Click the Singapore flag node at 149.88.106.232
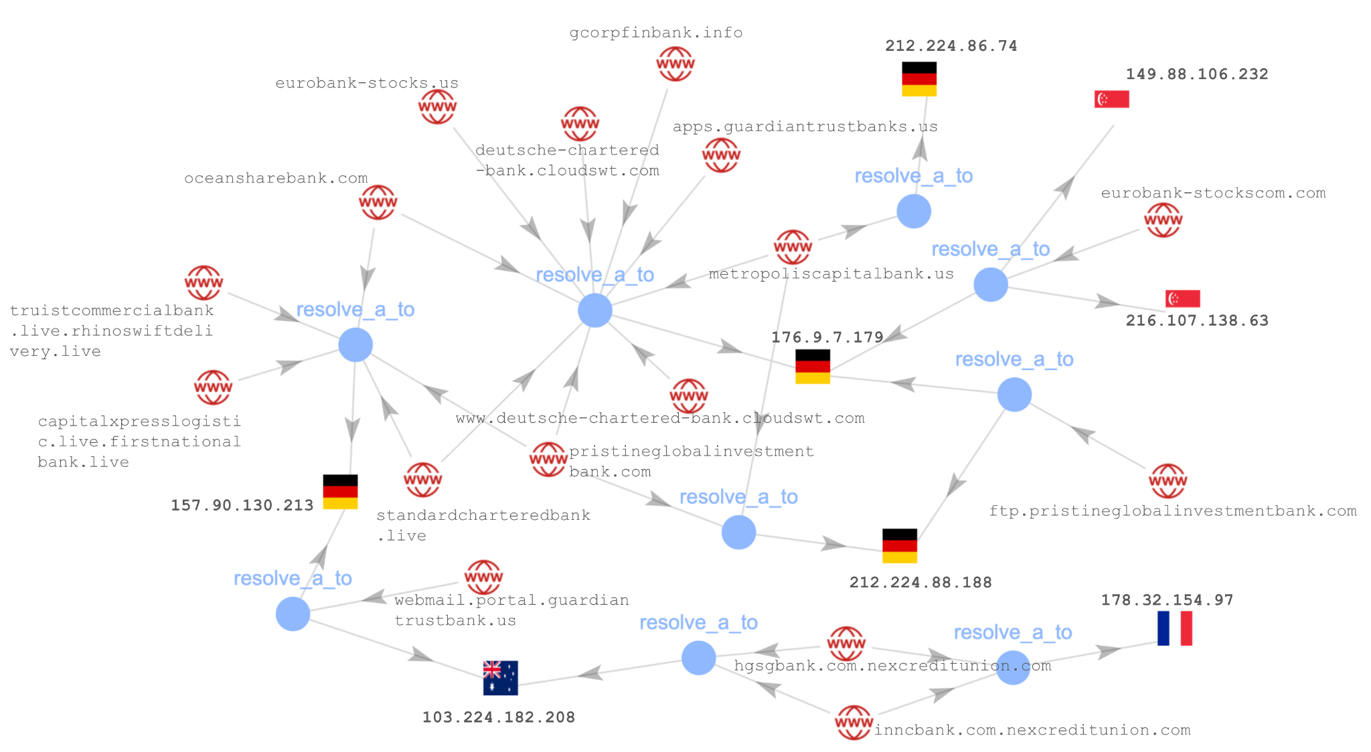 click(x=1111, y=102)
